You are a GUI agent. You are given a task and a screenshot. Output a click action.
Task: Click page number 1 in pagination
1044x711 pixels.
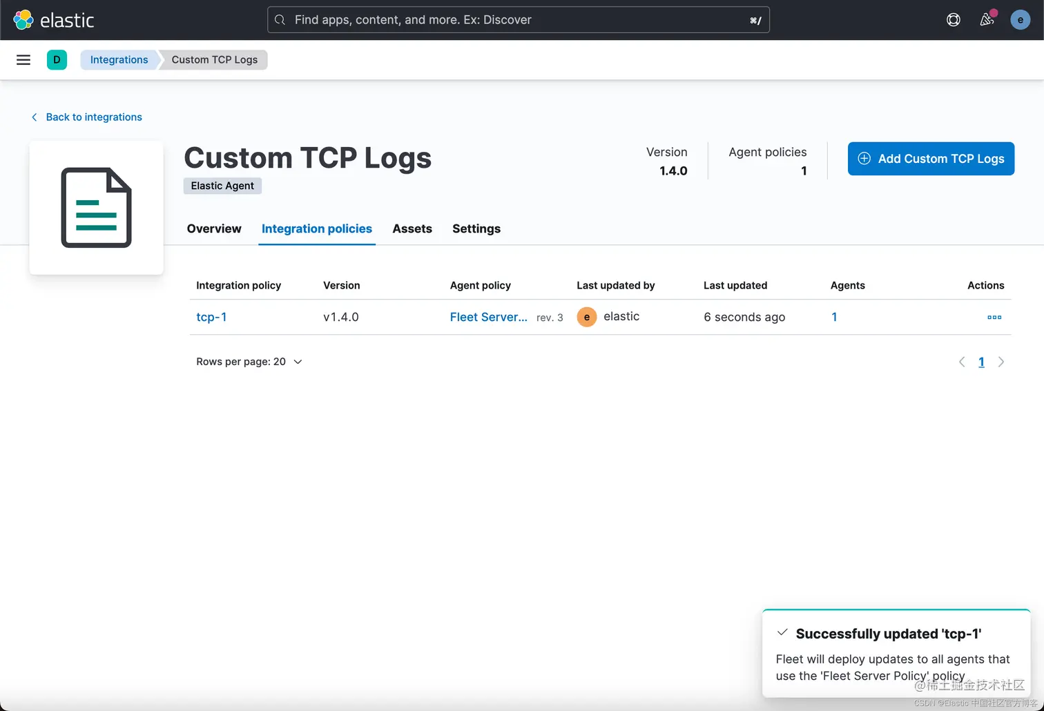pos(981,362)
